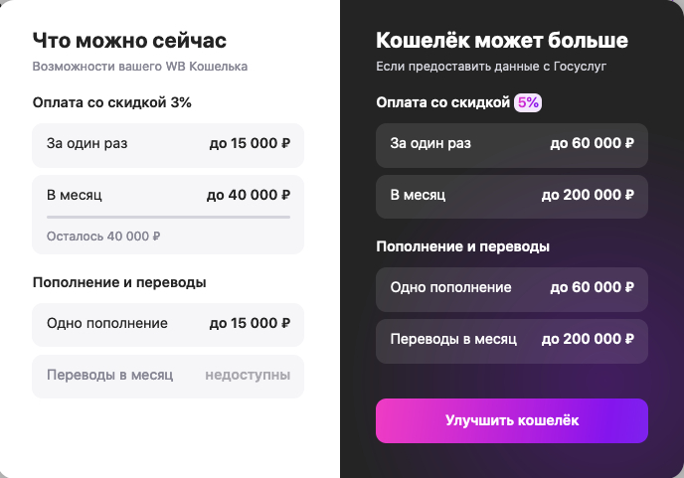Select the left За один раз 15 000 ₽ row
Viewport: 684px width, 478px height.
tap(168, 144)
